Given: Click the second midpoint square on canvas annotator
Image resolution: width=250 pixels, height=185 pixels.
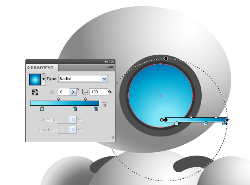Looking at the screenshot, I should [x=216, y=117].
